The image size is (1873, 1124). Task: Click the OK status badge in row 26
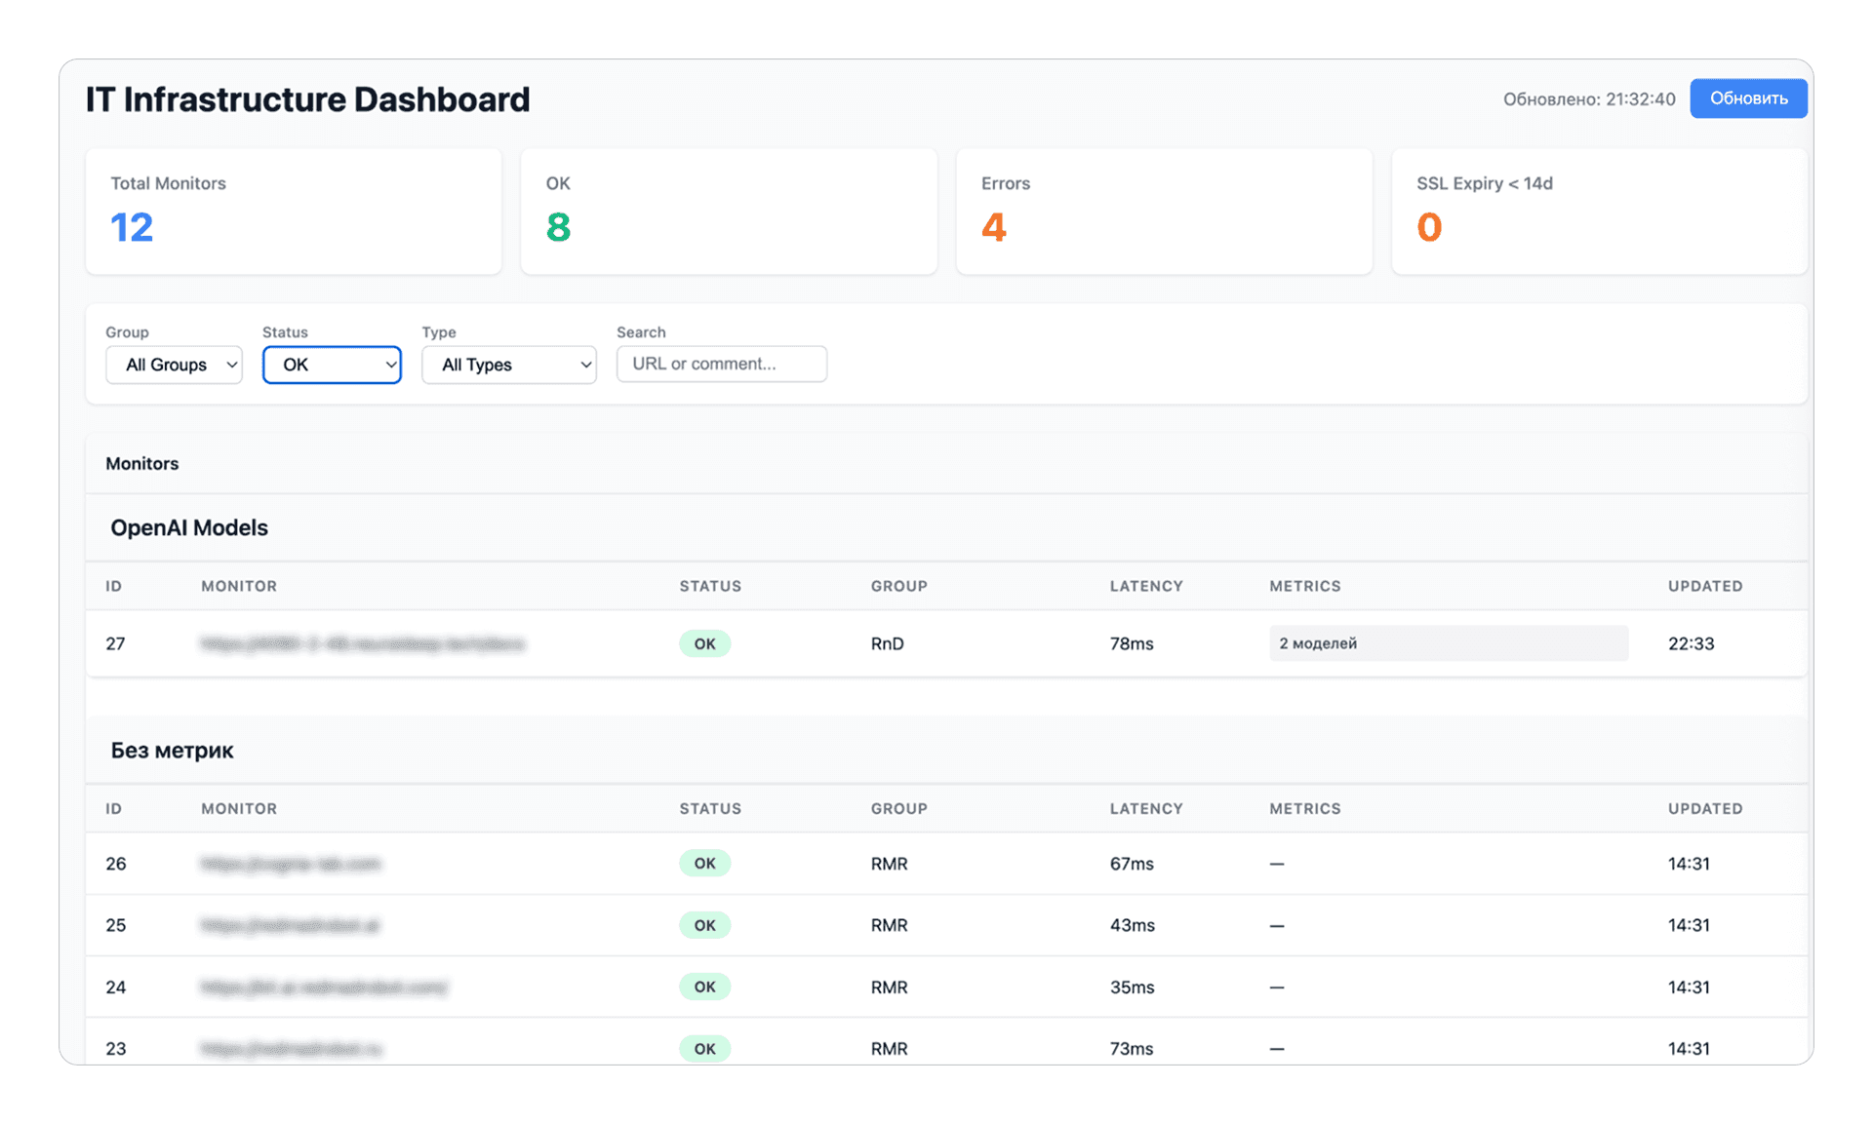704,863
